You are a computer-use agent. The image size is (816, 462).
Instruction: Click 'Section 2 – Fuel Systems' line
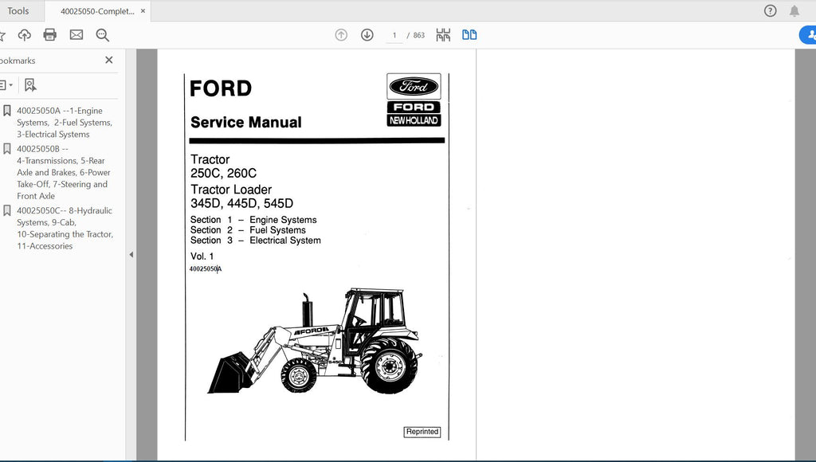(x=248, y=230)
